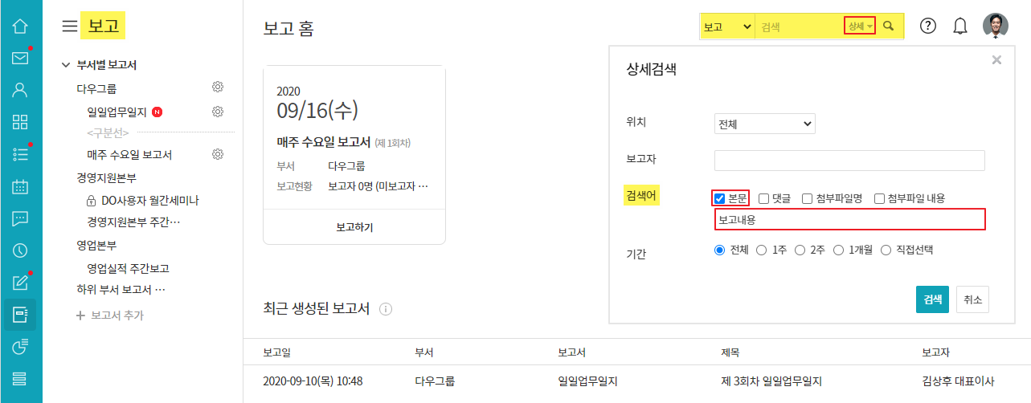Click the notification bell icon

click(x=960, y=26)
